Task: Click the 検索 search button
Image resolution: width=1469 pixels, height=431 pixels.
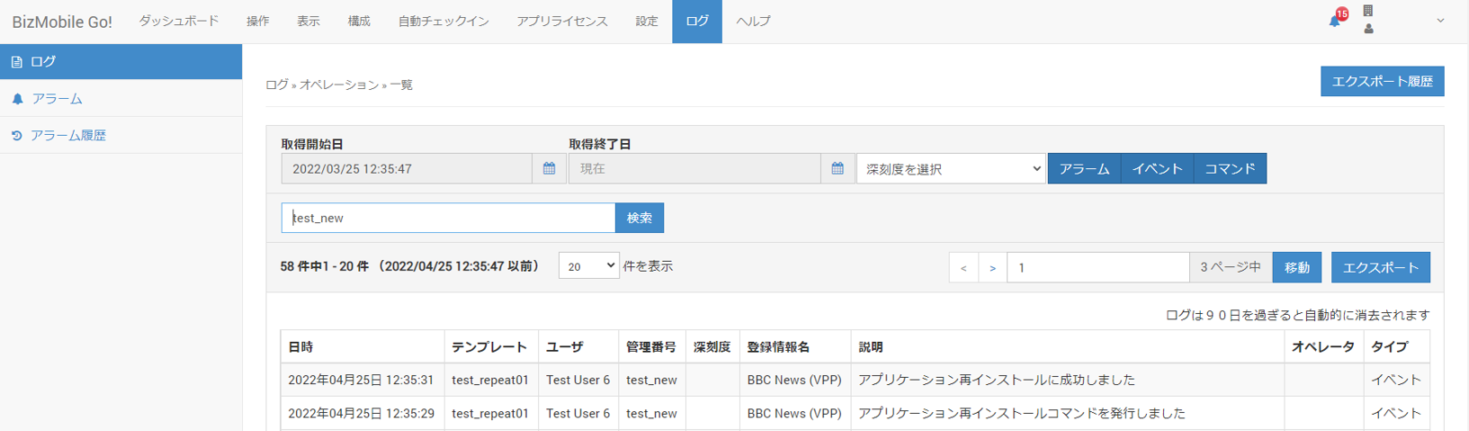Action: (x=640, y=218)
